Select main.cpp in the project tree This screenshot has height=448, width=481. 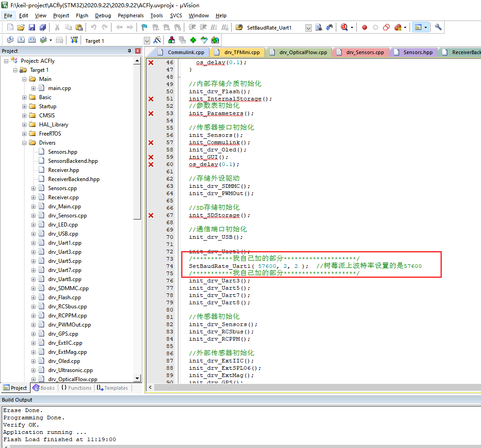pyautogui.click(x=60, y=88)
